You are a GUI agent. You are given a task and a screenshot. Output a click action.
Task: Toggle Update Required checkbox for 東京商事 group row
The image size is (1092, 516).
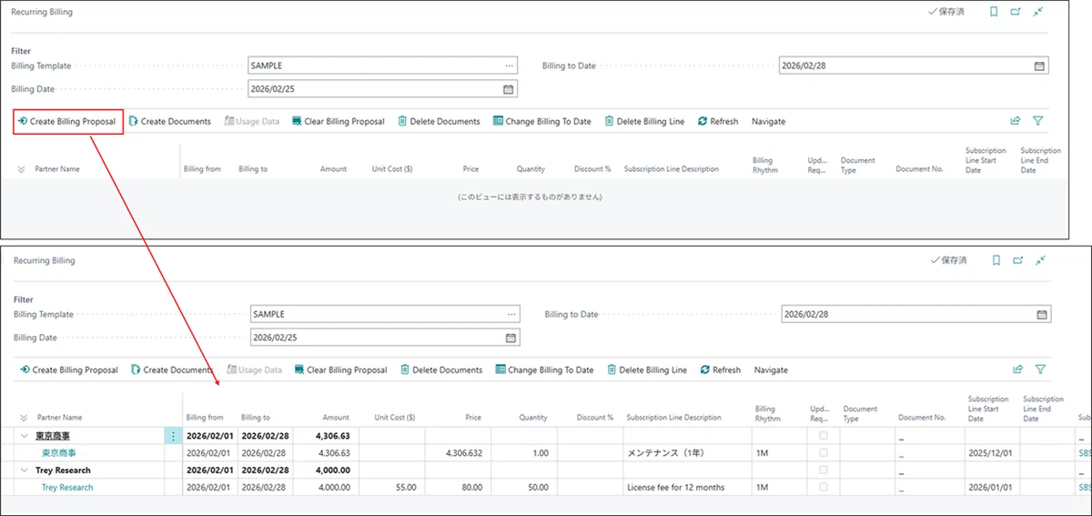[824, 436]
